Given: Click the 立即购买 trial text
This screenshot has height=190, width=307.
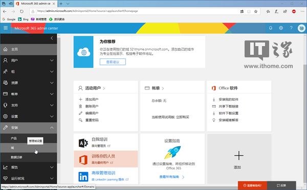Looking at the screenshot, I should click(183, 117).
